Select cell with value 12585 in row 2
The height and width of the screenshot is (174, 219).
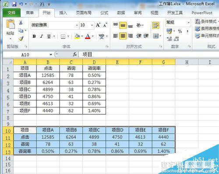(x=48, y=75)
